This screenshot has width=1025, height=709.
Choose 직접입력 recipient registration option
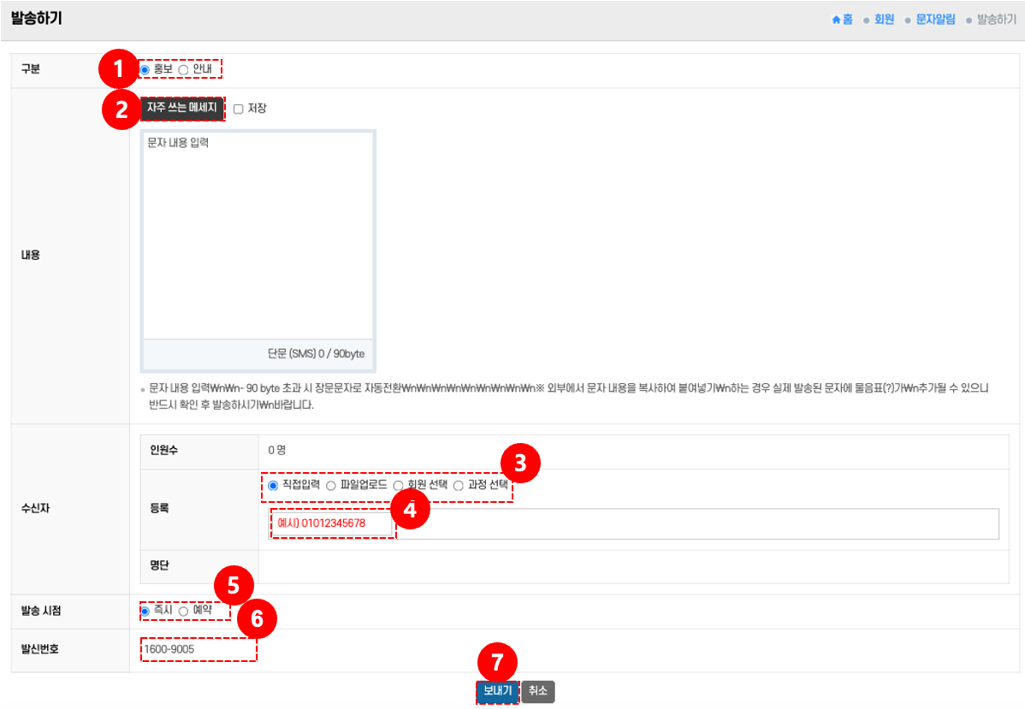(273, 486)
